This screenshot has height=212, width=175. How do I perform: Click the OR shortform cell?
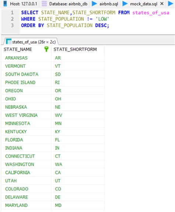[x=78, y=90]
